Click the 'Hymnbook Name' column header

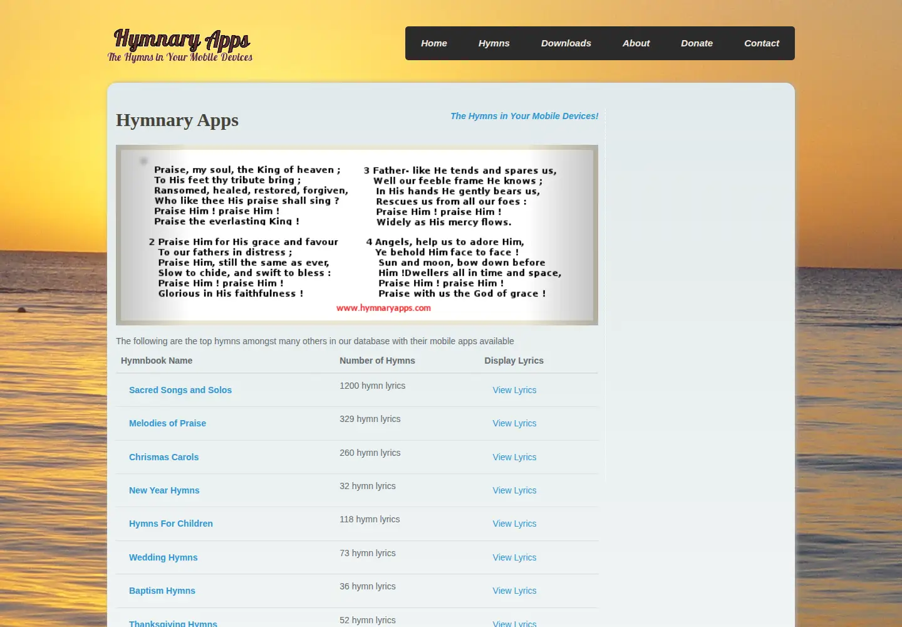pos(157,361)
